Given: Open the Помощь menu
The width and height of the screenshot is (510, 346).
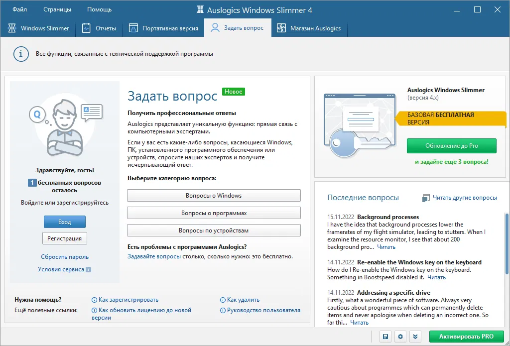Looking at the screenshot, I should tap(99, 9).
